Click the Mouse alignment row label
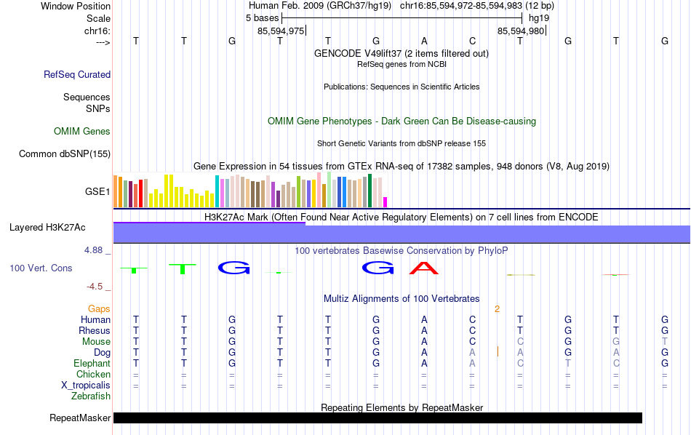The width and height of the screenshot is (691, 435). pyautogui.click(x=97, y=342)
